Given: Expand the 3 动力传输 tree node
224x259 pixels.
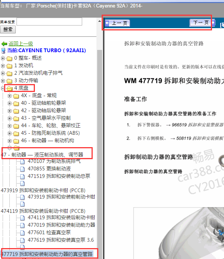Looking at the screenshot, I should [3, 81].
